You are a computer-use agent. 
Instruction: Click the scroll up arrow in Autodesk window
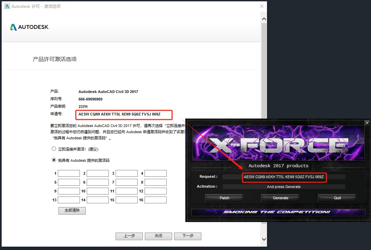pyautogui.click(x=264, y=19)
